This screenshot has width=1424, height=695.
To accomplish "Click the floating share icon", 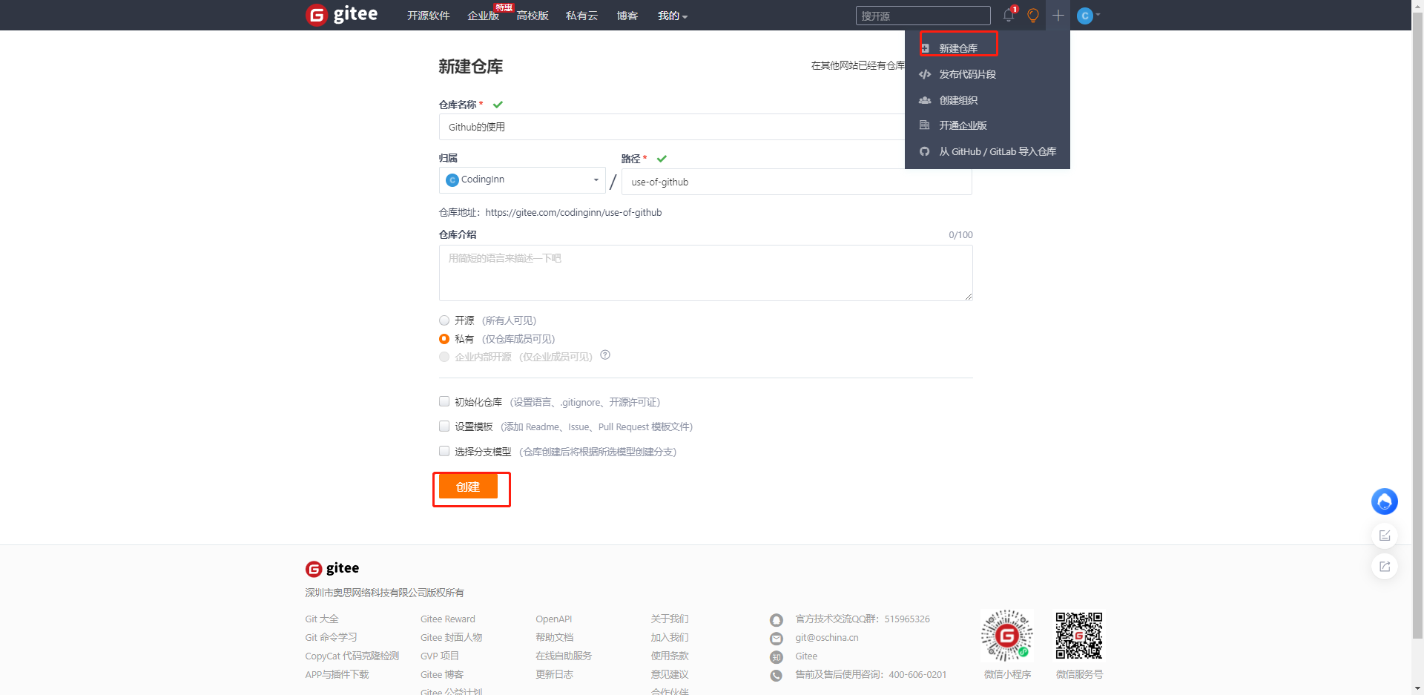I will 1384,567.
